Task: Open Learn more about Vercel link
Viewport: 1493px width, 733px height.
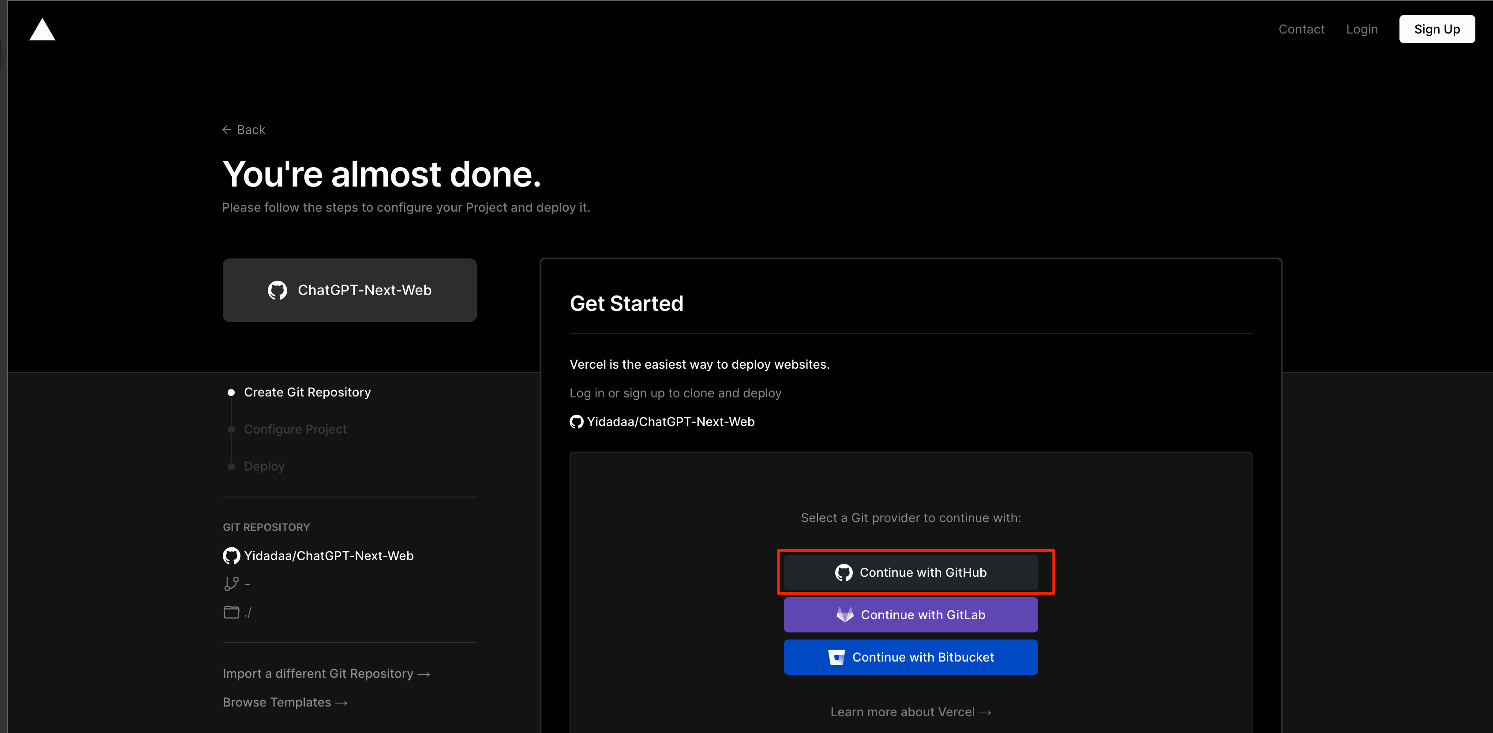Action: [911, 712]
